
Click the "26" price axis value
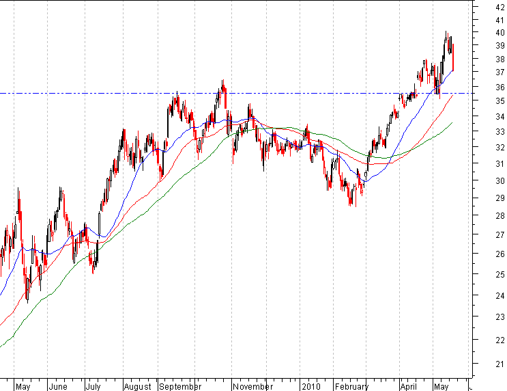500,254
